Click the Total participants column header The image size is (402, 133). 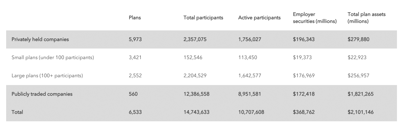(203, 18)
